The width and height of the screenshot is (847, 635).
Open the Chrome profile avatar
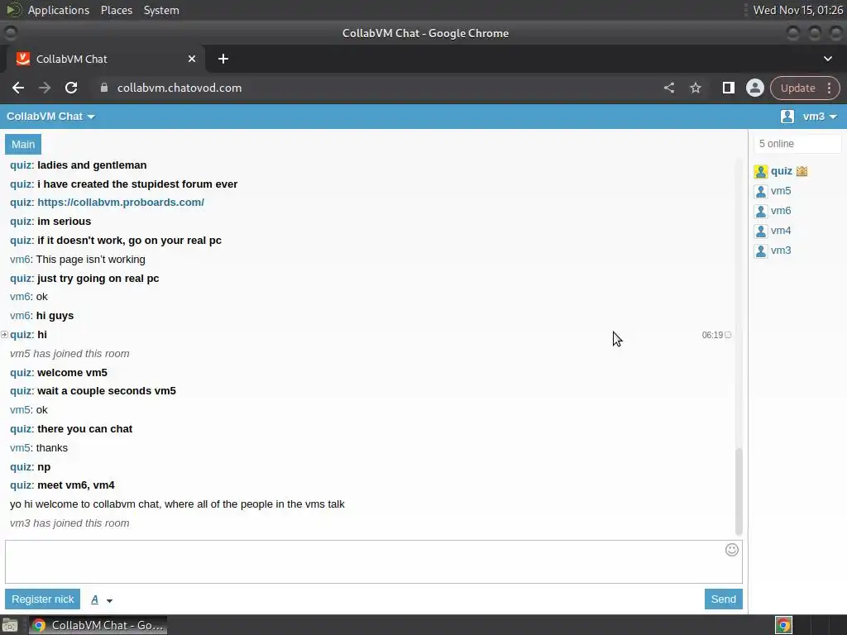pyautogui.click(x=754, y=88)
